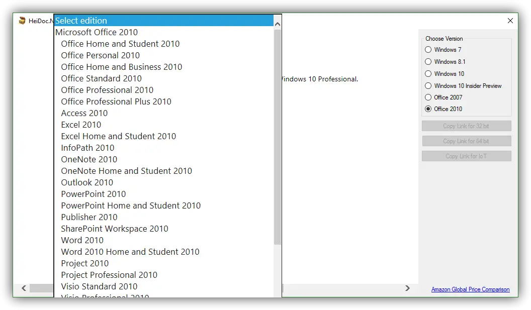
Task: Select Project 2010 edition
Action: (x=164, y=263)
